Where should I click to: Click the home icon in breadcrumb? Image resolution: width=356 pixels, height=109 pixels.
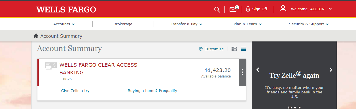pos(36,36)
